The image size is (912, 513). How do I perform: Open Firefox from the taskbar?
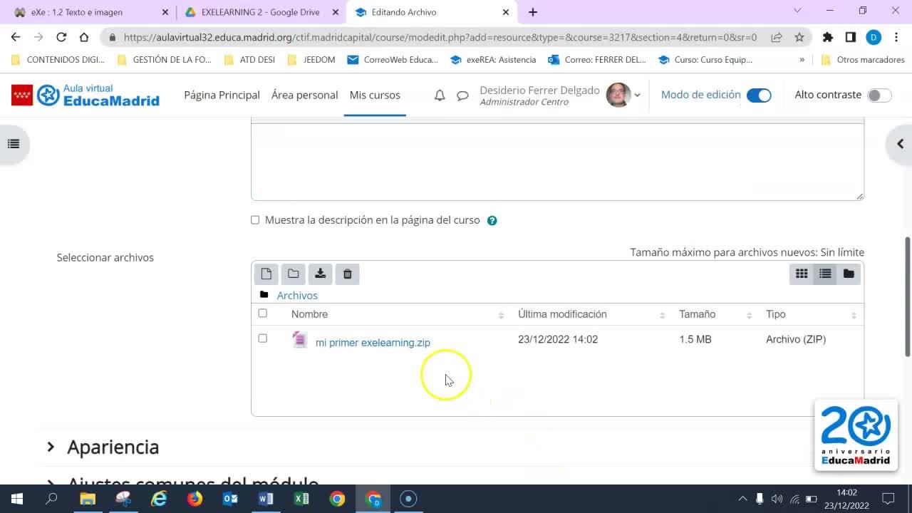click(x=195, y=499)
